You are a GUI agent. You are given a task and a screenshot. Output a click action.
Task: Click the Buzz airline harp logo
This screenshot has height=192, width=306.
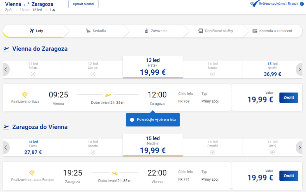pyautogui.click(x=25, y=95)
